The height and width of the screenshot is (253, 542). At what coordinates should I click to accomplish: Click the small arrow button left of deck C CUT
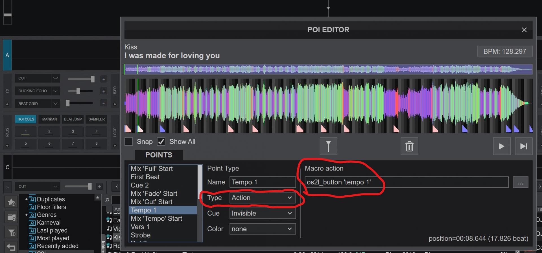pos(7,187)
